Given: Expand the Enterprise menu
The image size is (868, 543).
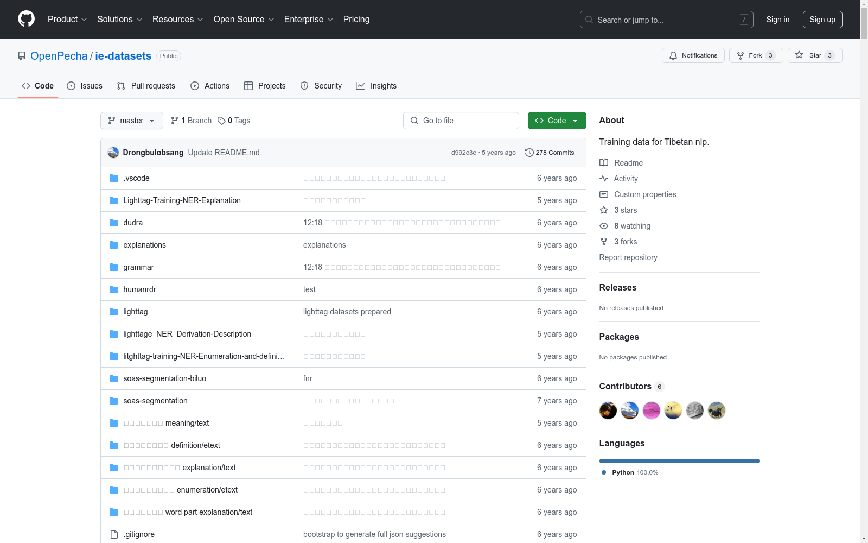Looking at the screenshot, I should click(309, 20).
